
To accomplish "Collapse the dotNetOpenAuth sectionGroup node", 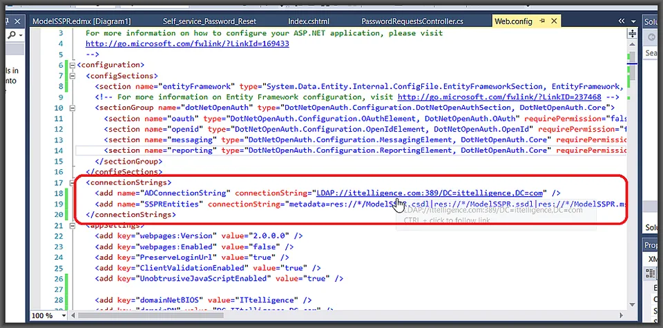I will [x=73, y=108].
